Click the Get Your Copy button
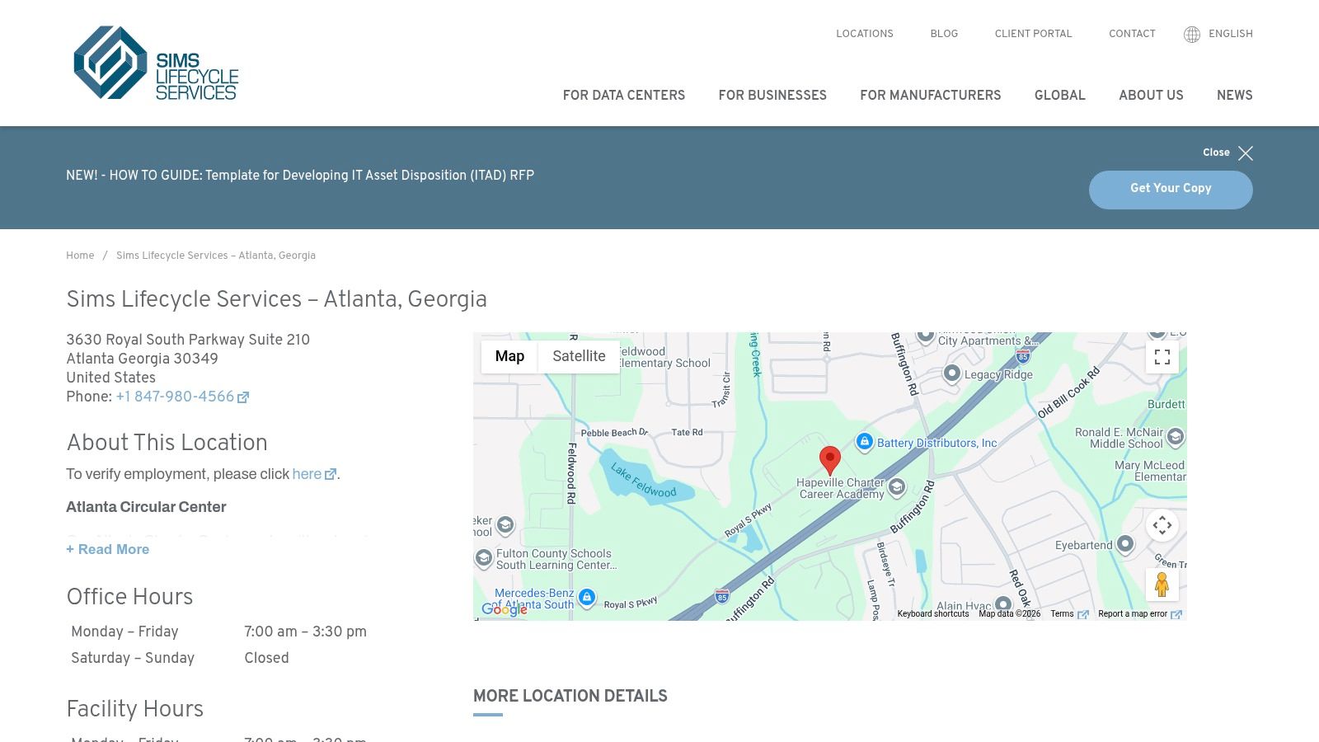 (x=1171, y=190)
